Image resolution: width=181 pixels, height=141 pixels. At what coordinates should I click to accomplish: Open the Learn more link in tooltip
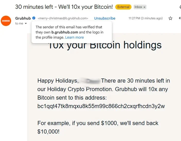pos(75,37)
